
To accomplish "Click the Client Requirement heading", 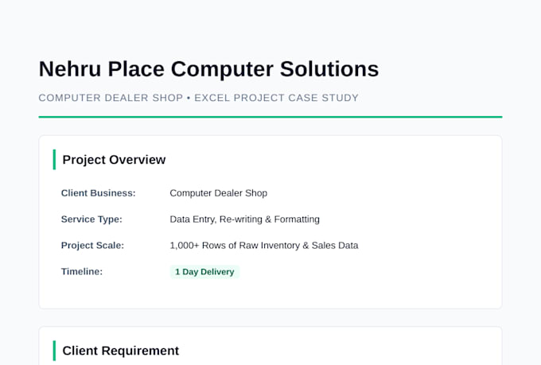I will [120, 351].
